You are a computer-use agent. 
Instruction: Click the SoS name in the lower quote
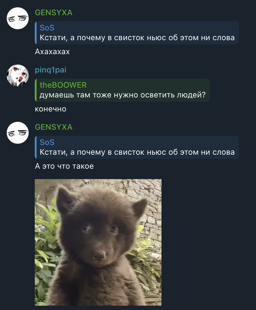click(x=47, y=142)
